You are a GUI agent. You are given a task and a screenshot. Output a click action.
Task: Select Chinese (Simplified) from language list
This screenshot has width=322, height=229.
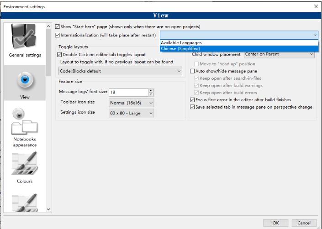click(x=239, y=49)
